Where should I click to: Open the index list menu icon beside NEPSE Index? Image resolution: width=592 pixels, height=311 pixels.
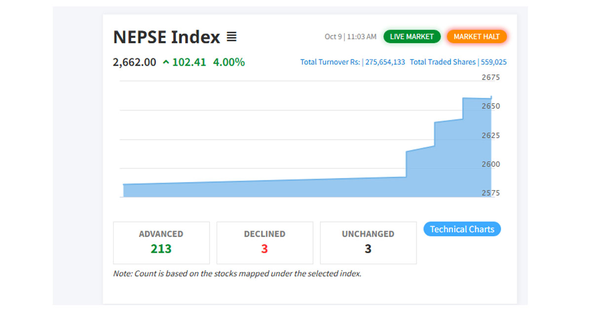click(x=231, y=37)
